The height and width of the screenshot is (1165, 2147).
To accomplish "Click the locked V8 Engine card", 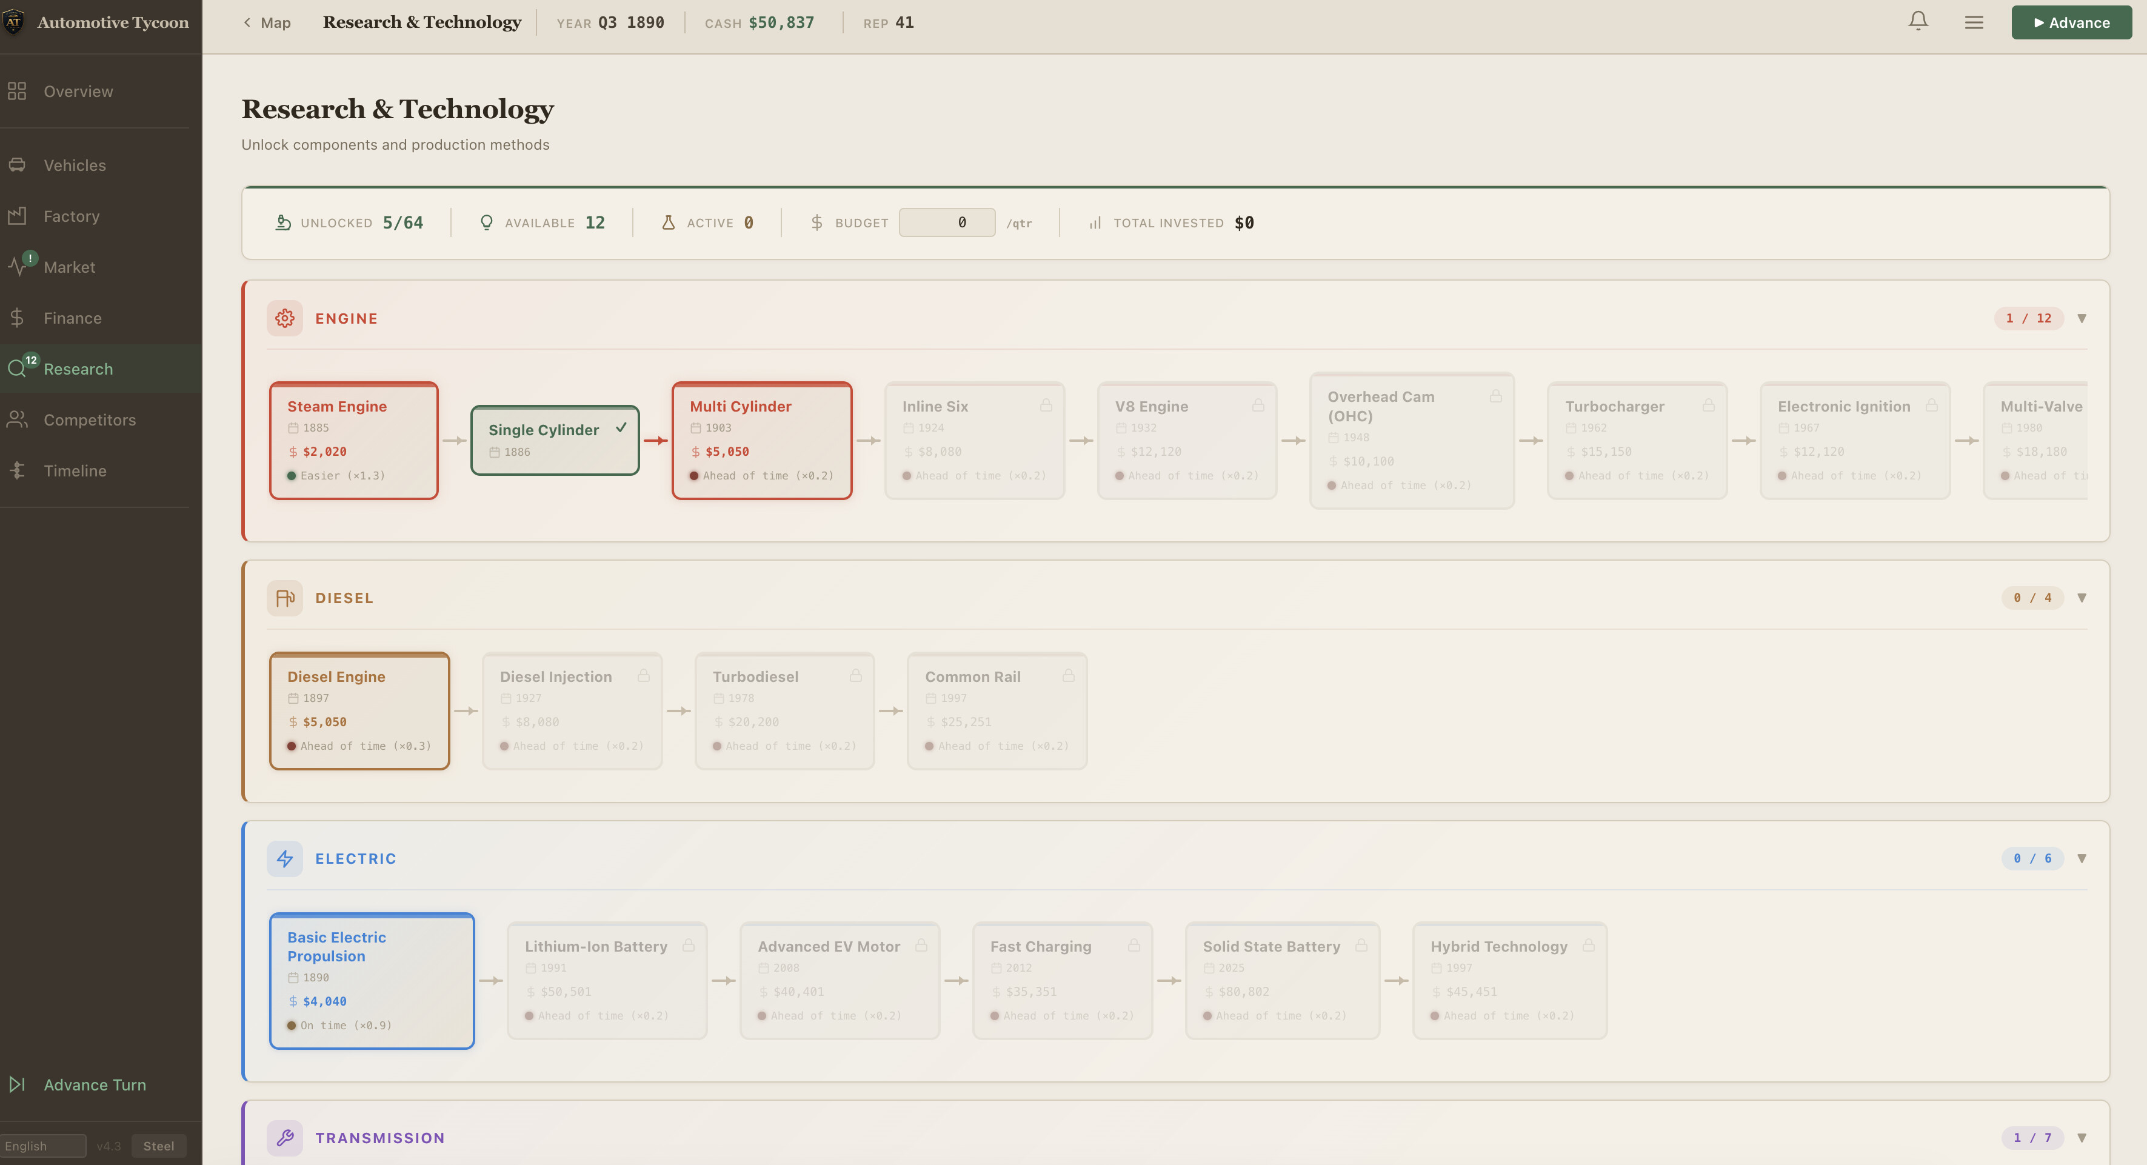I will 1187,441.
